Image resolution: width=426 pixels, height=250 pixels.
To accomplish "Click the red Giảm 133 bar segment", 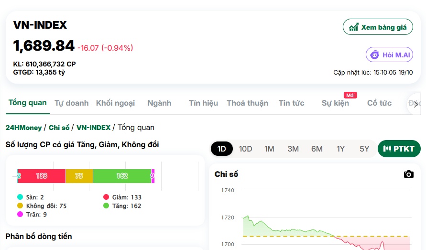I will point(42,176).
